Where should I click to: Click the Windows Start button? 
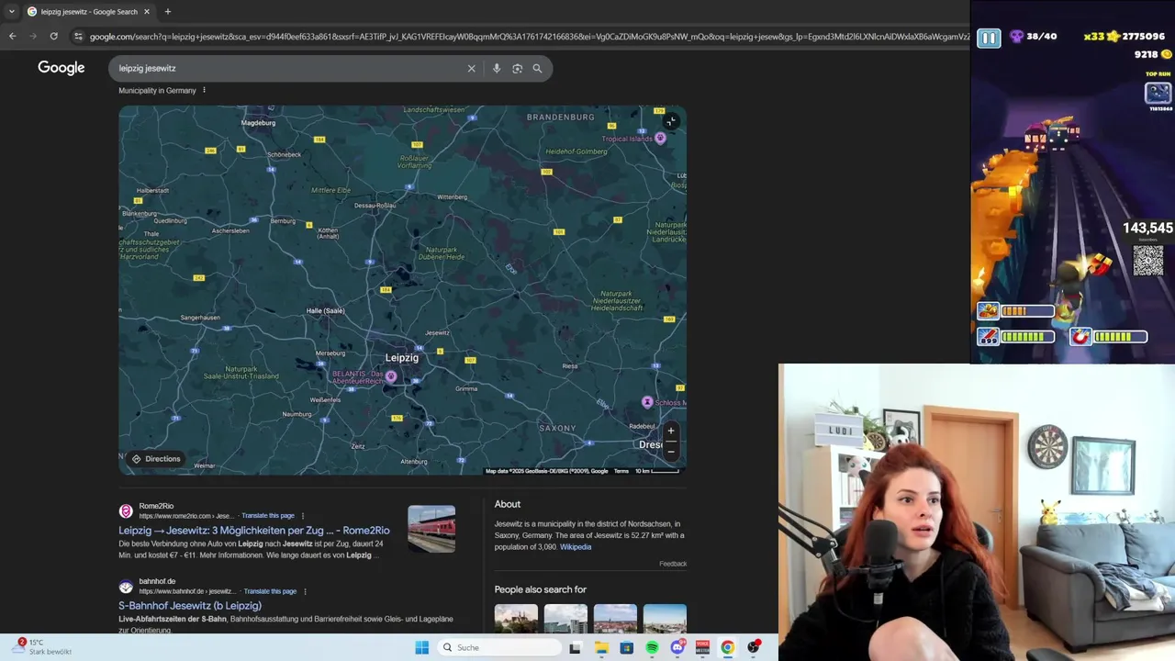click(421, 647)
